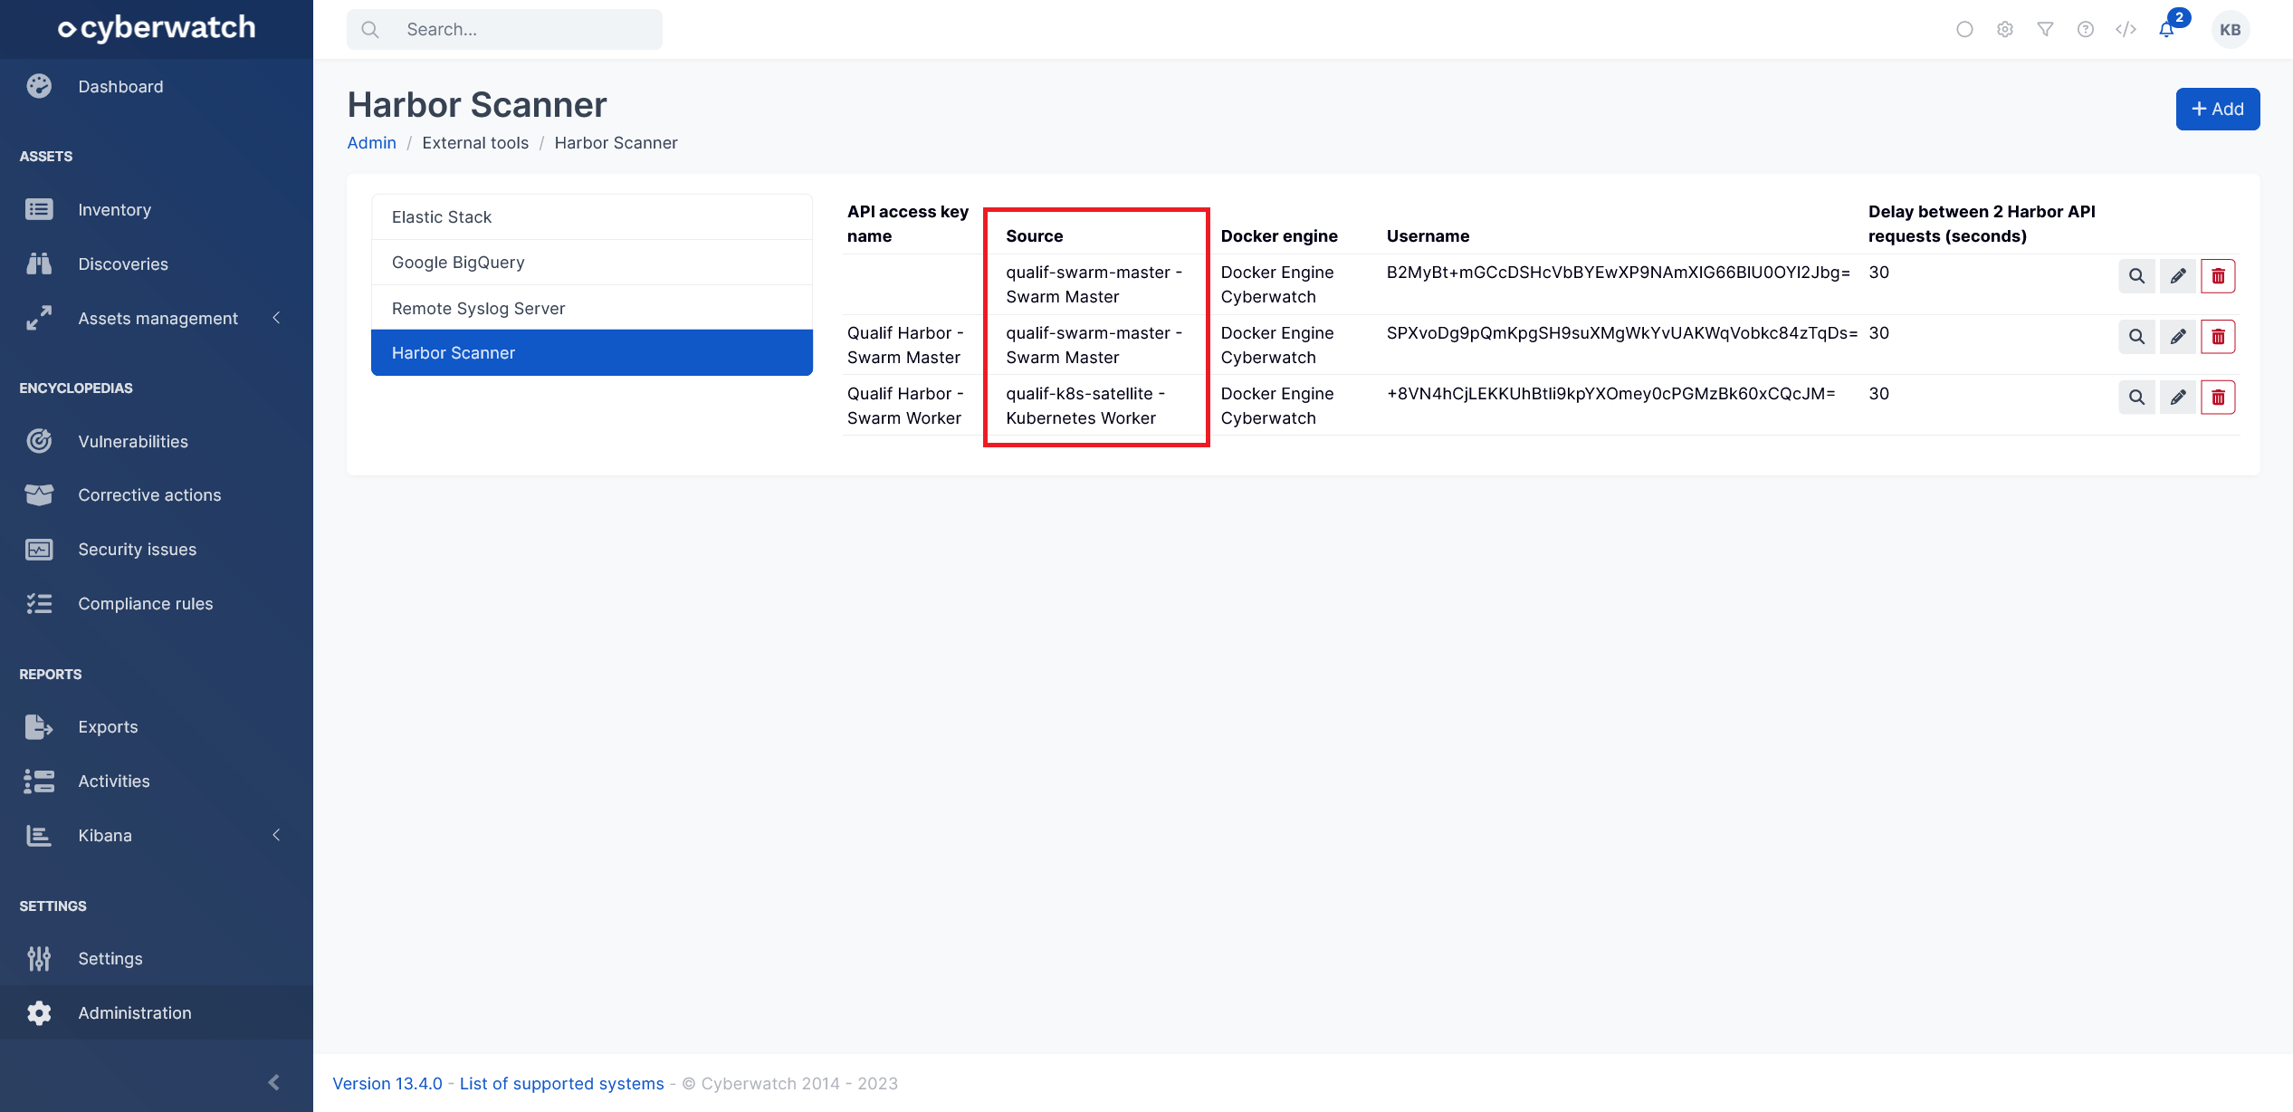Edit Qualif Harbor - Swarm Master row
The height and width of the screenshot is (1112, 2293).
click(2178, 337)
